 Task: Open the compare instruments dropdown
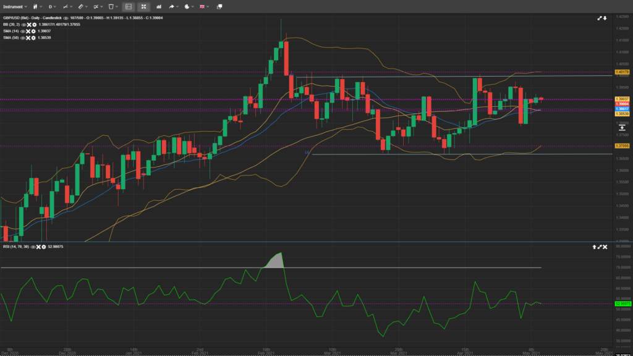98,6
